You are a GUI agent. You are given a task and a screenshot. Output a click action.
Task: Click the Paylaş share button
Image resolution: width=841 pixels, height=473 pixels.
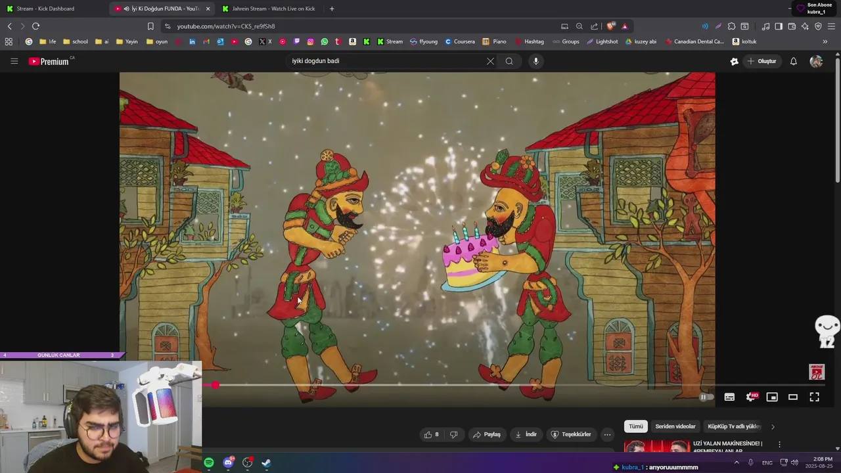tap(487, 434)
